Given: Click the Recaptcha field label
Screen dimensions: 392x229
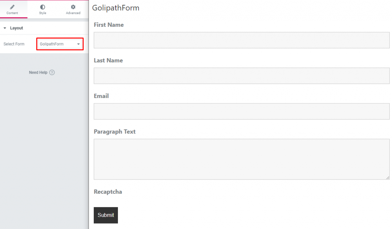Looking at the screenshot, I should (108, 192).
